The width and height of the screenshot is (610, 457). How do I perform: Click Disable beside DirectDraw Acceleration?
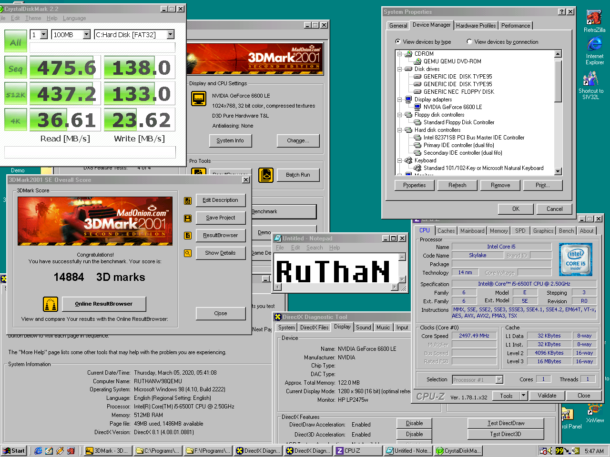point(414,423)
